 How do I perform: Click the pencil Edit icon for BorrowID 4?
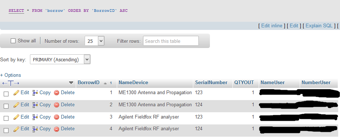click(16, 129)
